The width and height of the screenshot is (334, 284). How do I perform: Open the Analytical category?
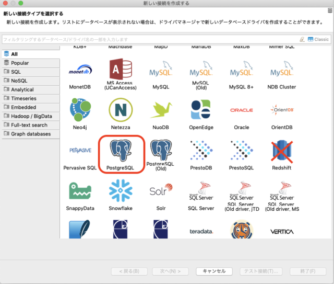pyautogui.click(x=31, y=89)
